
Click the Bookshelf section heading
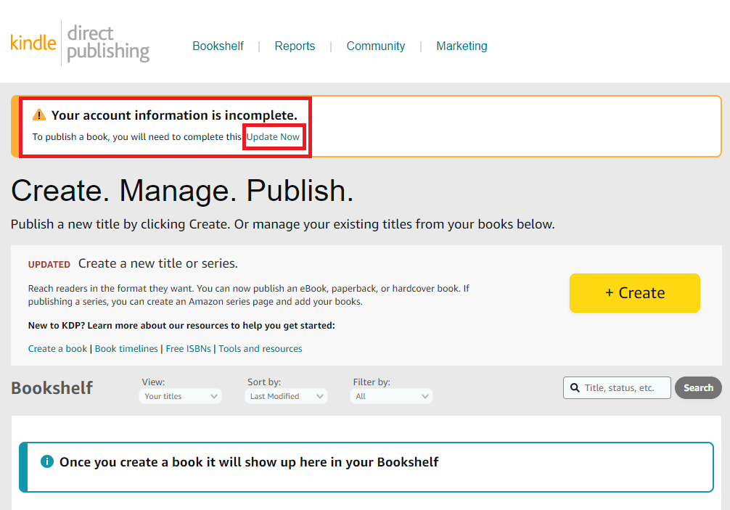coord(52,388)
